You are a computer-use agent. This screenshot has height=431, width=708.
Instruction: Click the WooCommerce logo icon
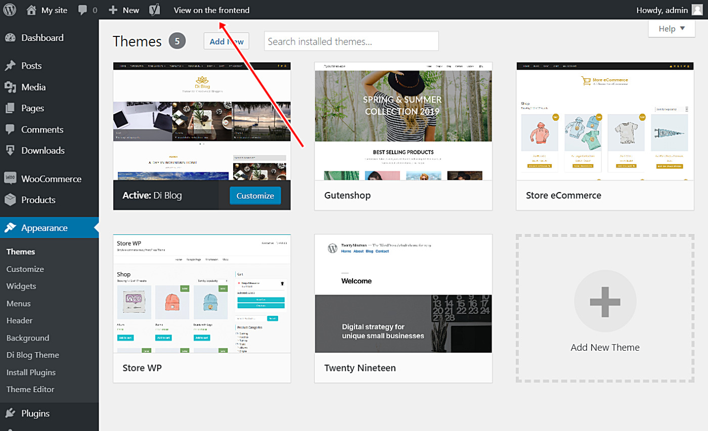[x=10, y=178]
